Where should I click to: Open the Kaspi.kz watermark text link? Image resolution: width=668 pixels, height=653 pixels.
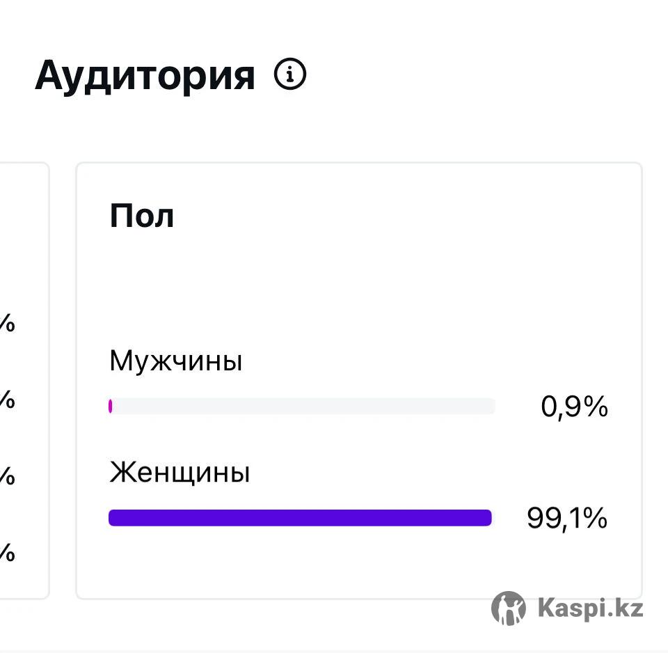coord(590,608)
